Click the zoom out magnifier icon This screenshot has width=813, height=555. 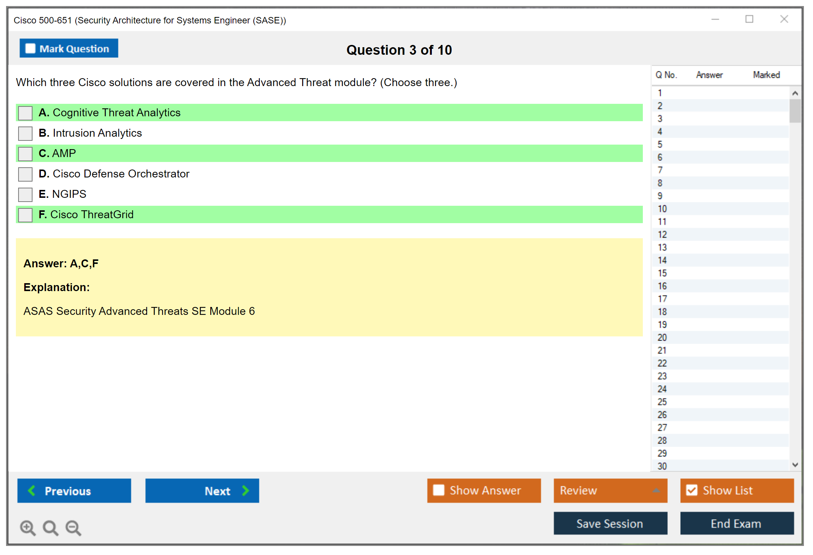click(73, 527)
